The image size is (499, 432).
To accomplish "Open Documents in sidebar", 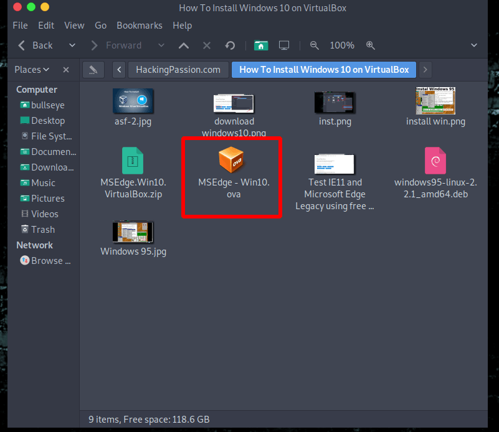I will (48, 152).
